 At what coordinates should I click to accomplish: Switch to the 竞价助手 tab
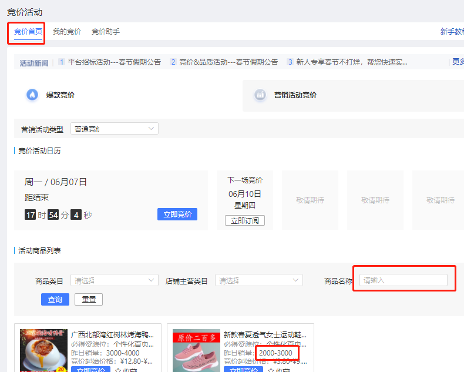(106, 32)
